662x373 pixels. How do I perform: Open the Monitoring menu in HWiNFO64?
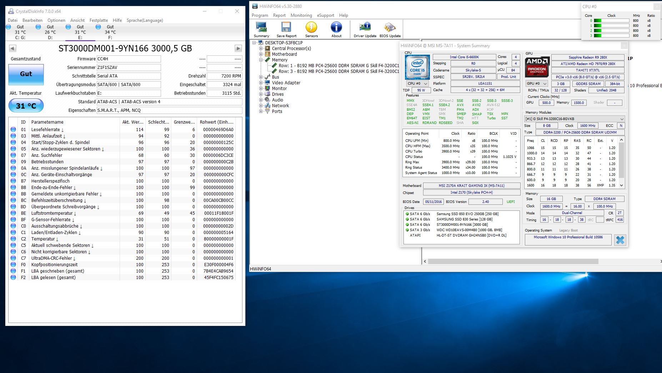[301, 15]
